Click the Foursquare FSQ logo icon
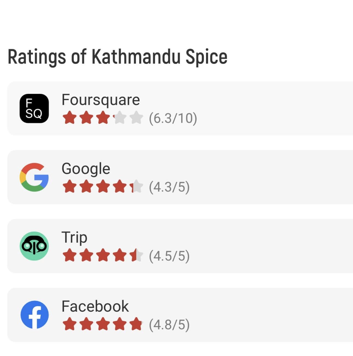The height and width of the screenshot is (356, 353). tap(34, 108)
